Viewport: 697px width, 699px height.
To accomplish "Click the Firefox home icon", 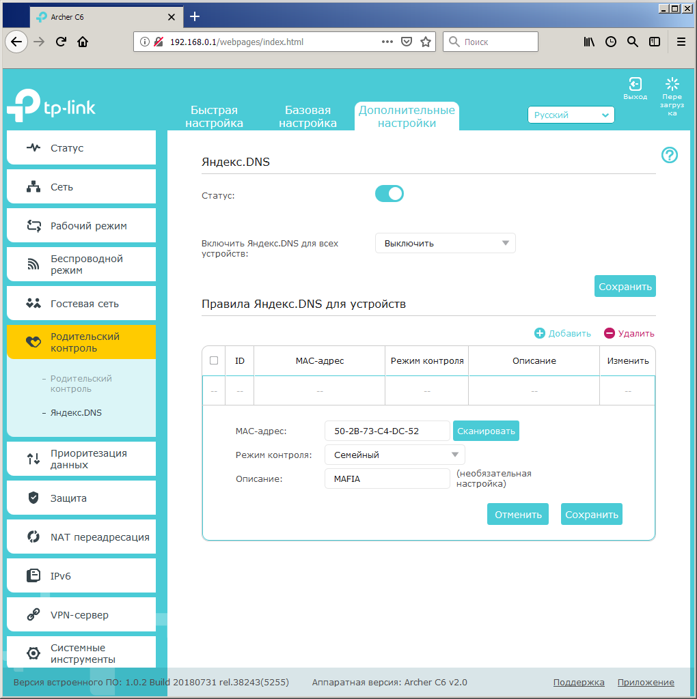I will coord(83,42).
